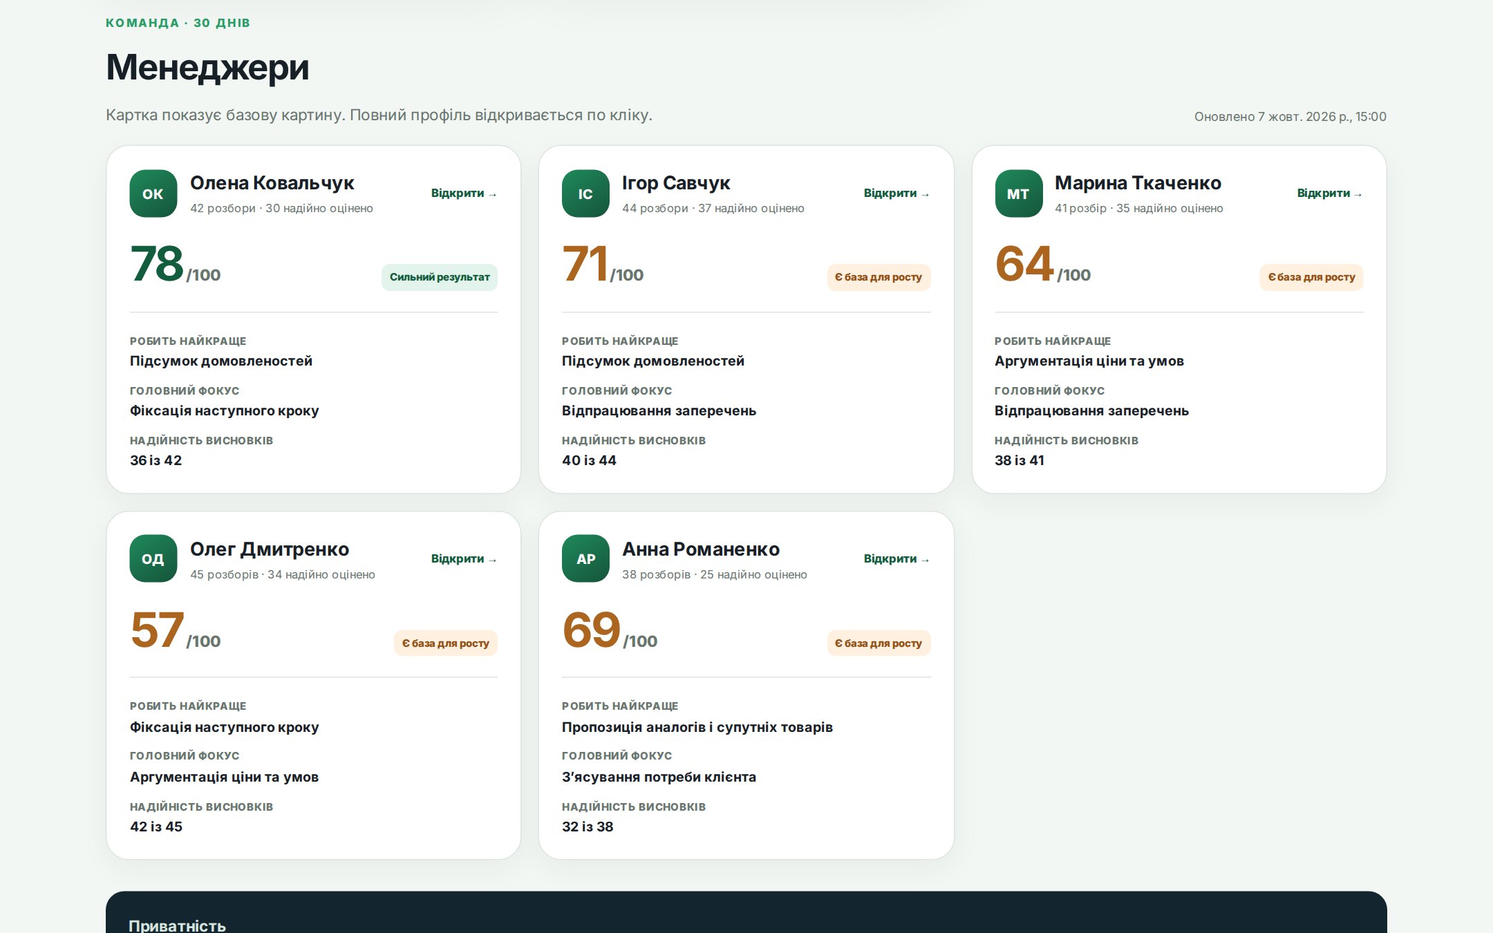The image size is (1493, 933).
Task: Click the Оновлено 7 жовт. 2026 timestamp
Action: click(x=1290, y=117)
